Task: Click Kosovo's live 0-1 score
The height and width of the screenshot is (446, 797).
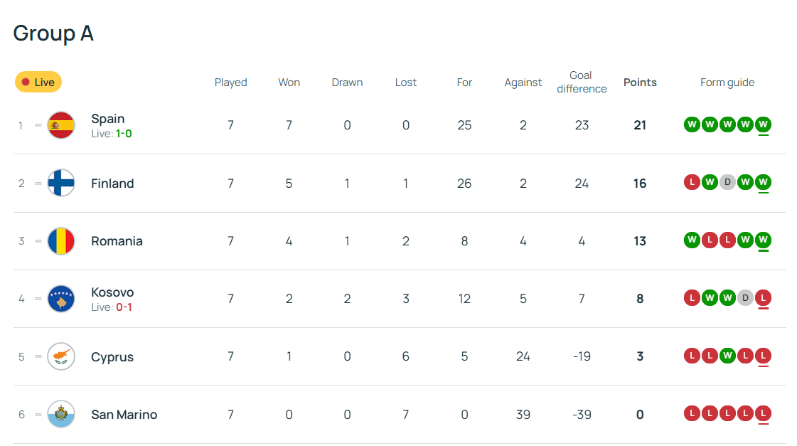Action: (124, 307)
